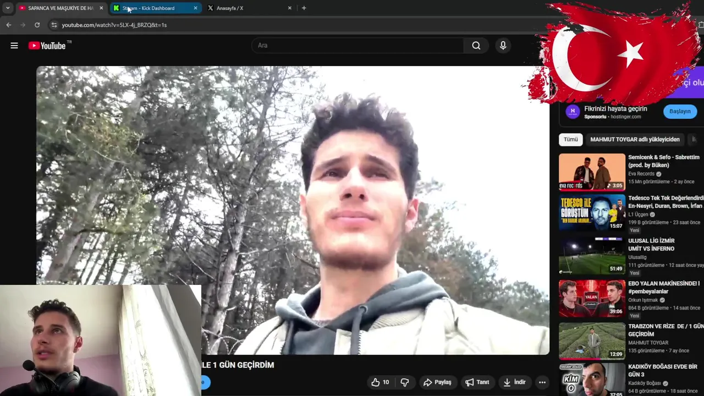This screenshot has height=396, width=704.
Task: Click the main video player area
Action: tap(293, 210)
